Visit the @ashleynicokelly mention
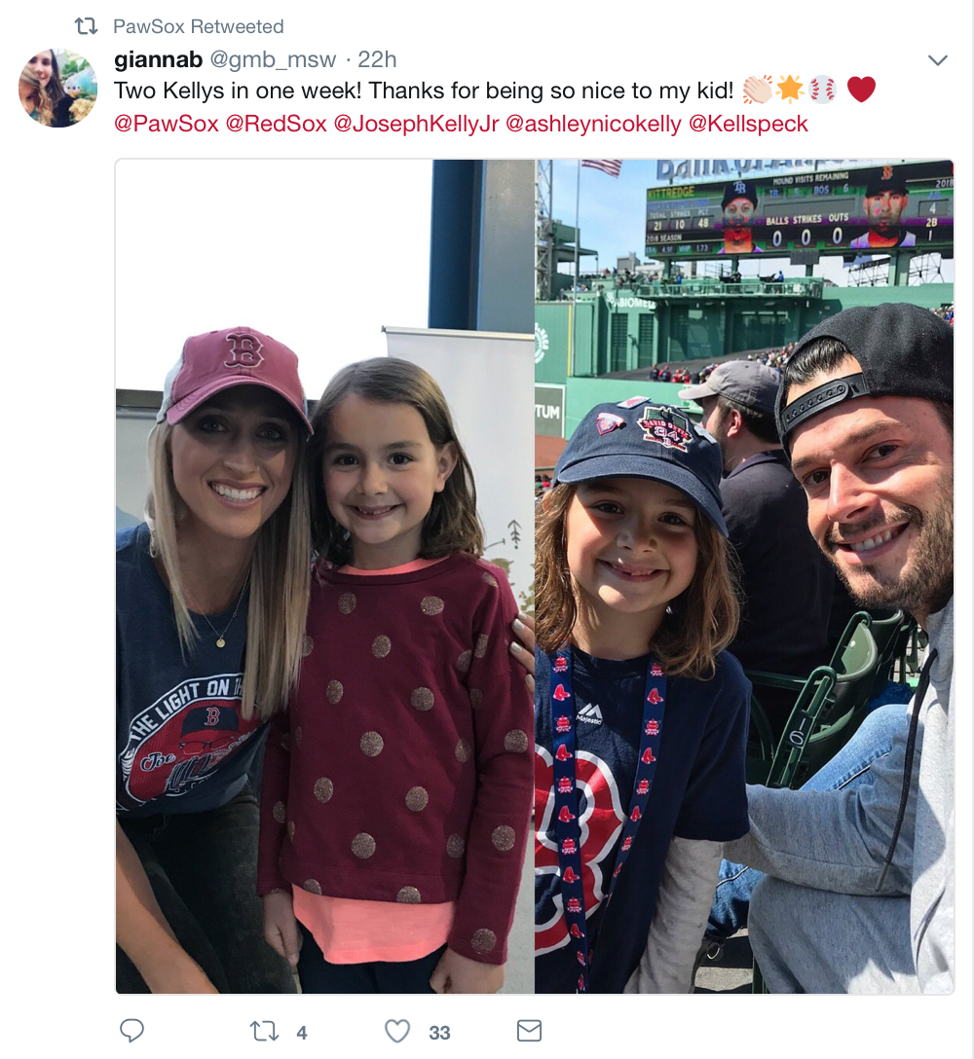 (x=593, y=124)
